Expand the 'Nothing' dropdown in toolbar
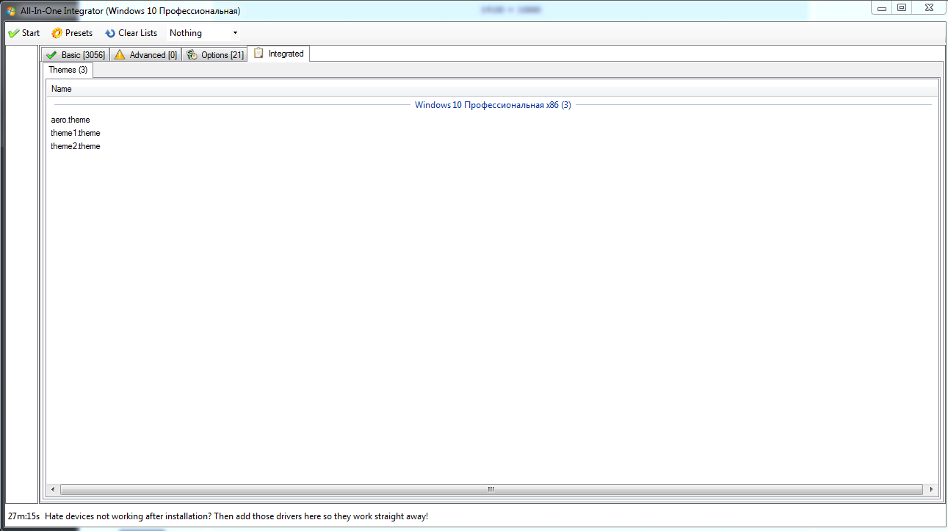This screenshot has width=948, height=531. pos(235,33)
